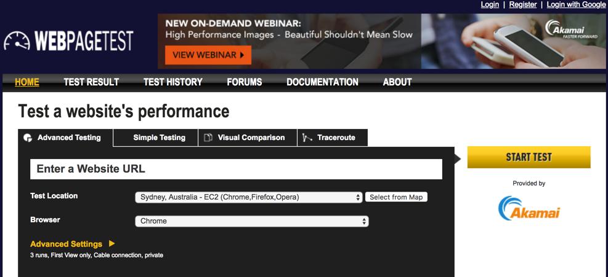Expand Advanced Settings with the yellow arrow
This screenshot has height=277, width=608.
(x=111, y=244)
